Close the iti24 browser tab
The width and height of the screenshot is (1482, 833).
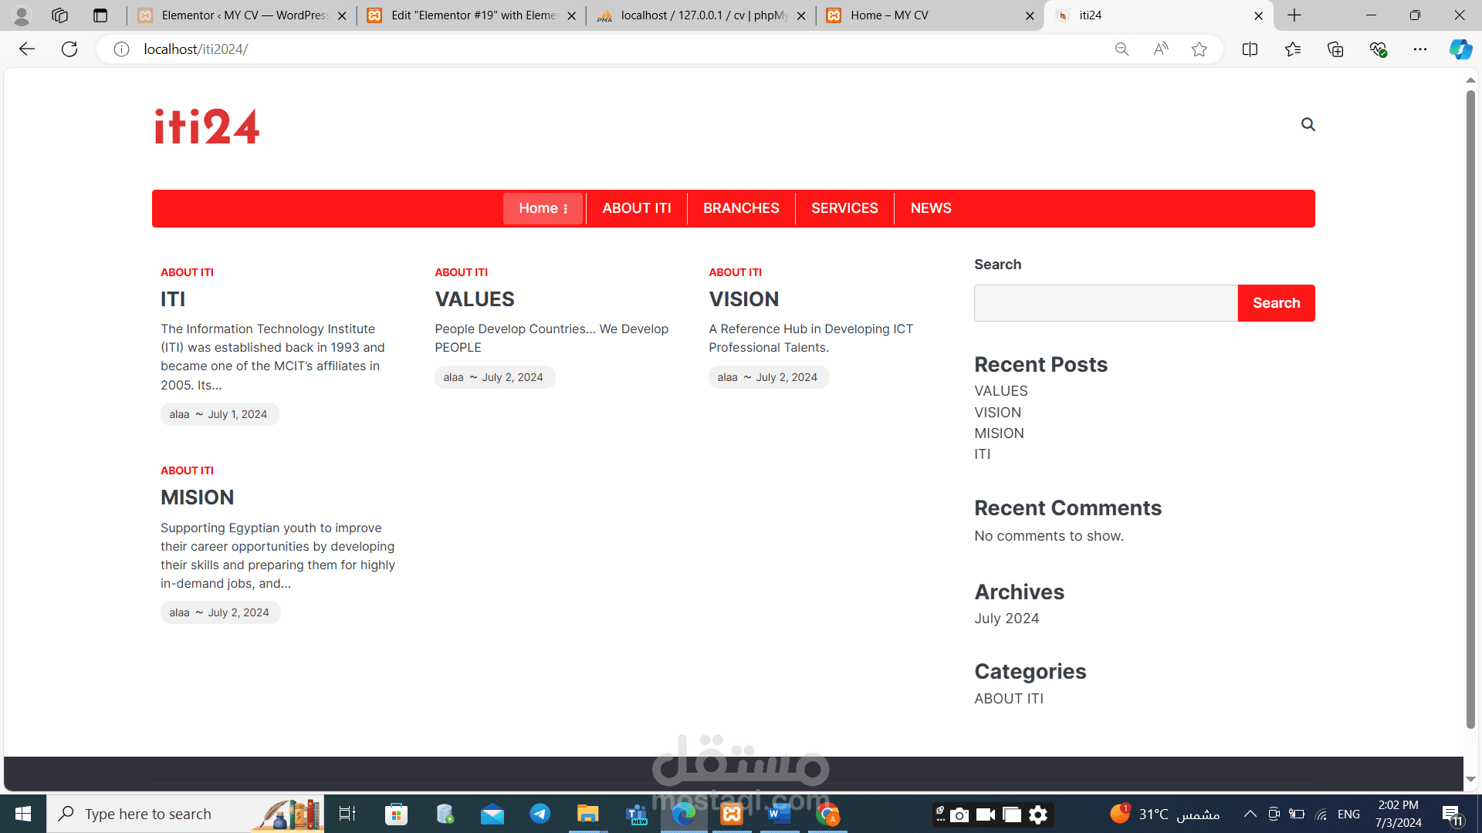point(1258,15)
